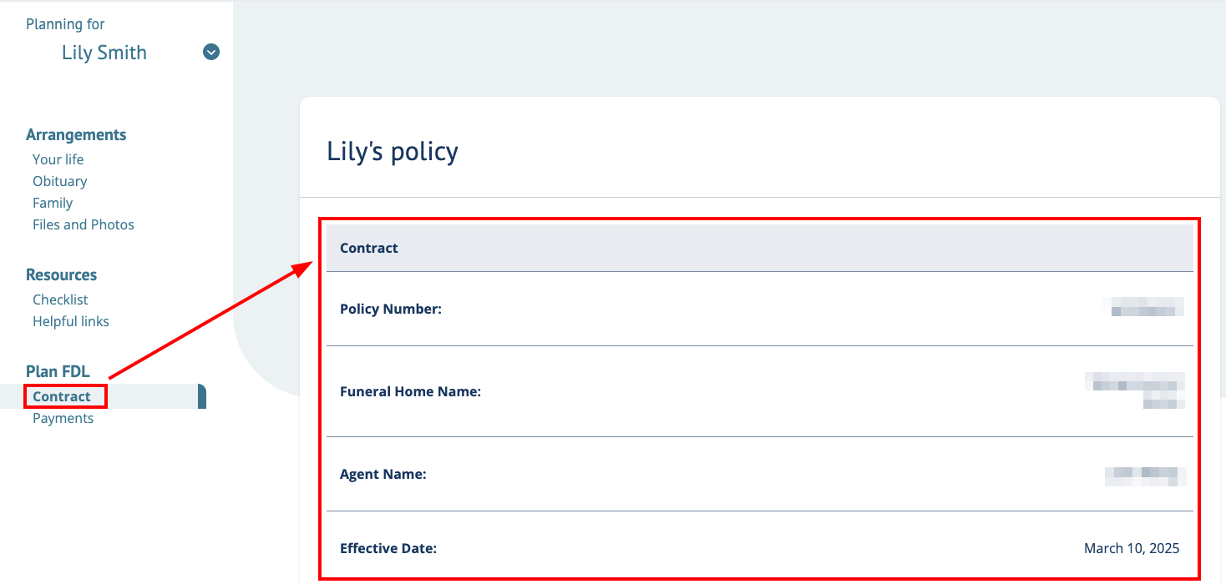Open the Checklist resource
The image size is (1226, 584).
tap(60, 300)
